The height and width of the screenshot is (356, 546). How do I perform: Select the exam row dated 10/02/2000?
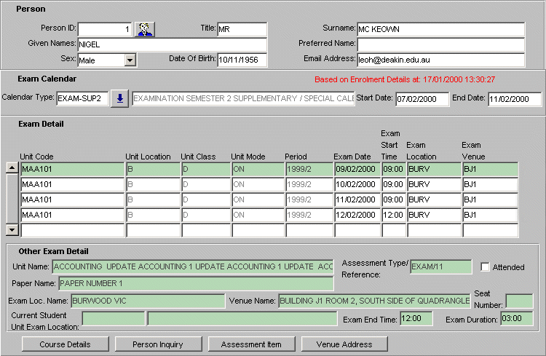pyautogui.click(x=356, y=185)
